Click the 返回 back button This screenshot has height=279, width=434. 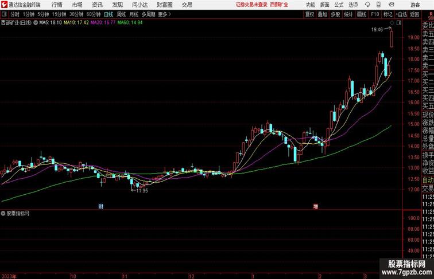click(414, 14)
